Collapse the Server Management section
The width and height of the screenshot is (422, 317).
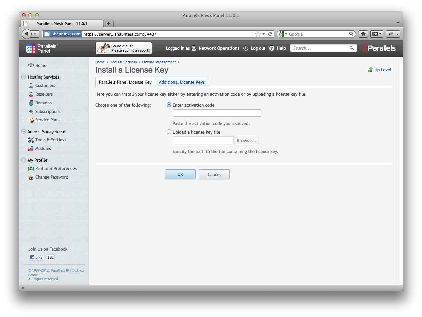[24, 131]
